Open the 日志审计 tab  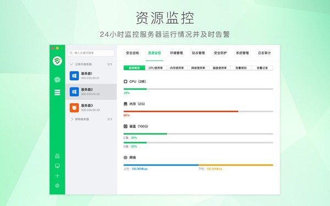(265, 53)
